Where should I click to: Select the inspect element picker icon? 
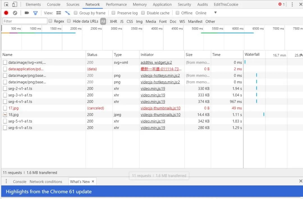6,4
